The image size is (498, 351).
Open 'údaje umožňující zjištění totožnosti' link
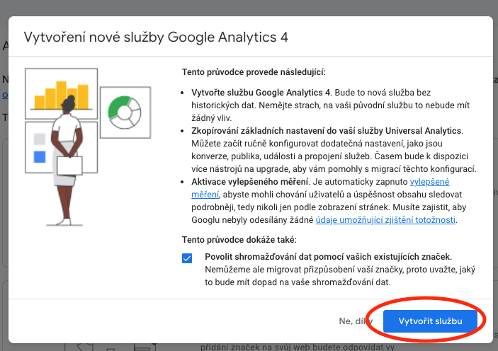coord(385,220)
